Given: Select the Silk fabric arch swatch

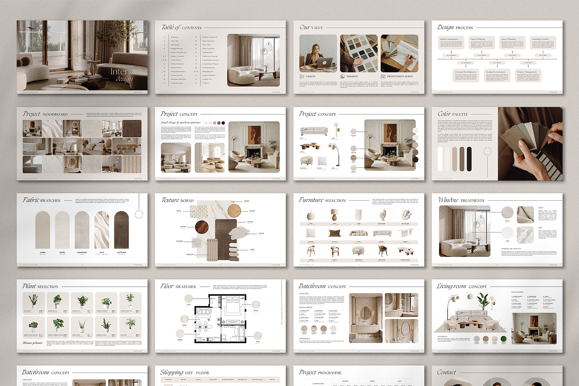Looking at the screenshot, I should pos(102,230).
